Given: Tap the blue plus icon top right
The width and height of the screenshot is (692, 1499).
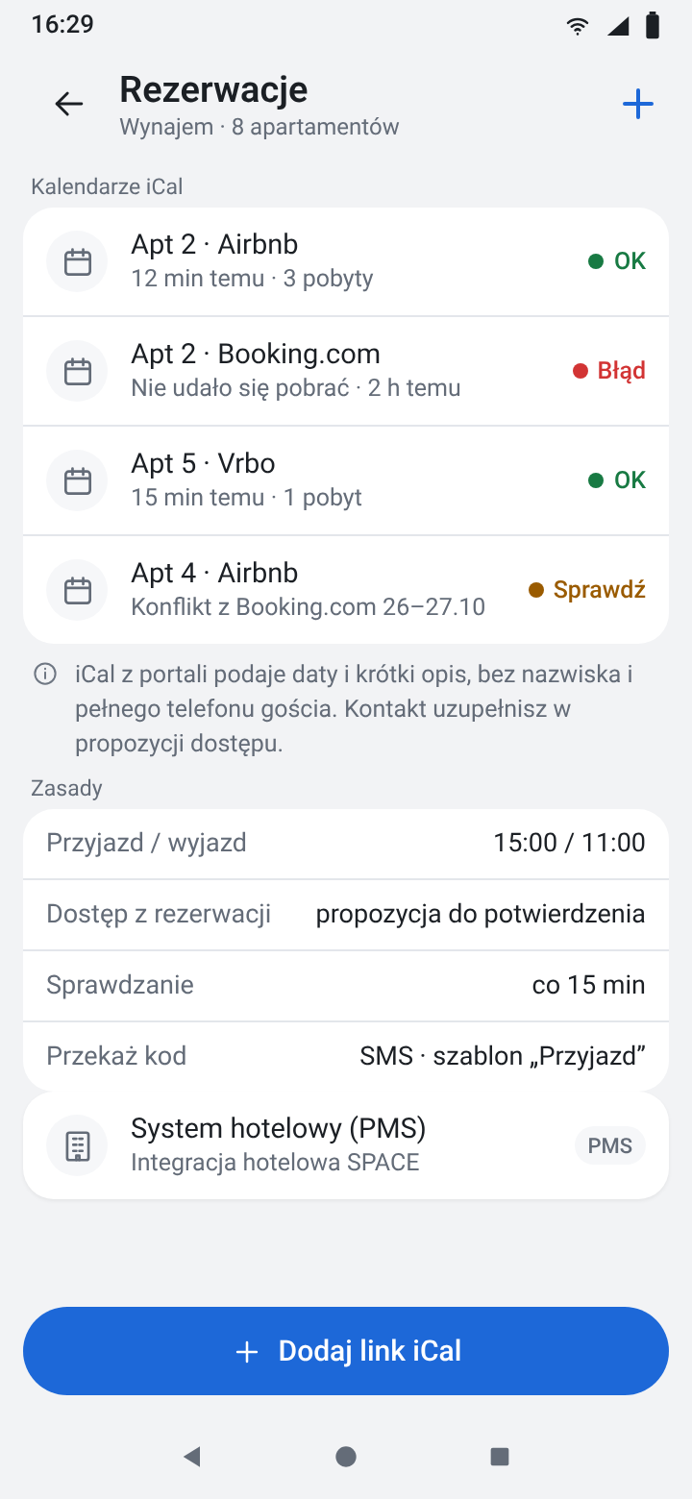Looking at the screenshot, I should click(x=638, y=104).
